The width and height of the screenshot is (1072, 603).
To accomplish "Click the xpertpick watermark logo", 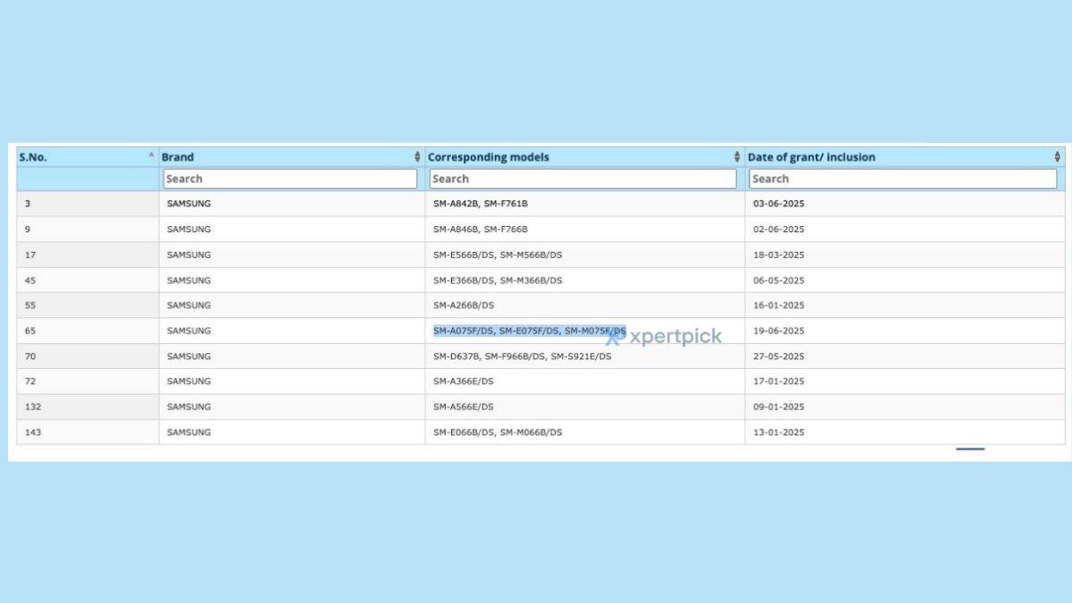I will [666, 337].
